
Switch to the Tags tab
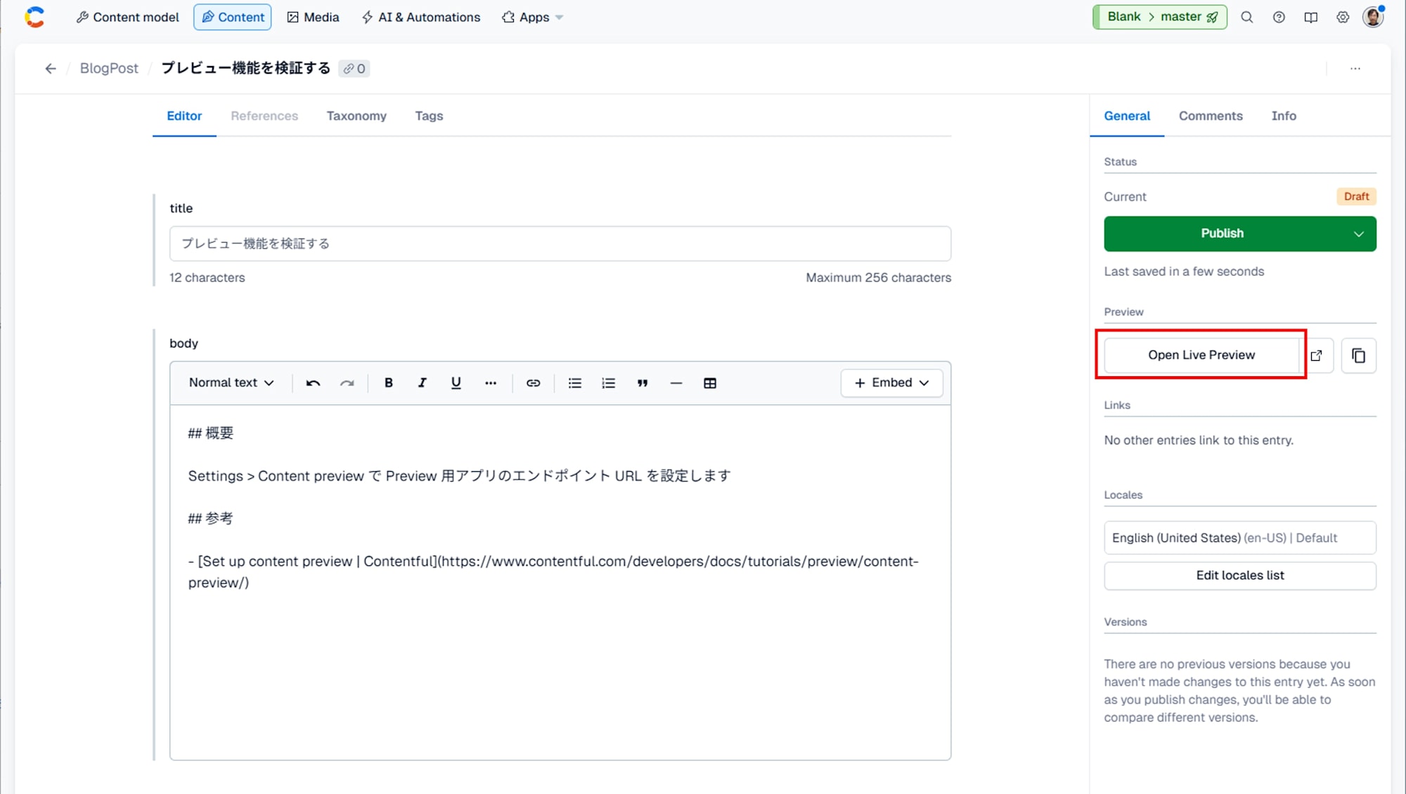point(429,116)
